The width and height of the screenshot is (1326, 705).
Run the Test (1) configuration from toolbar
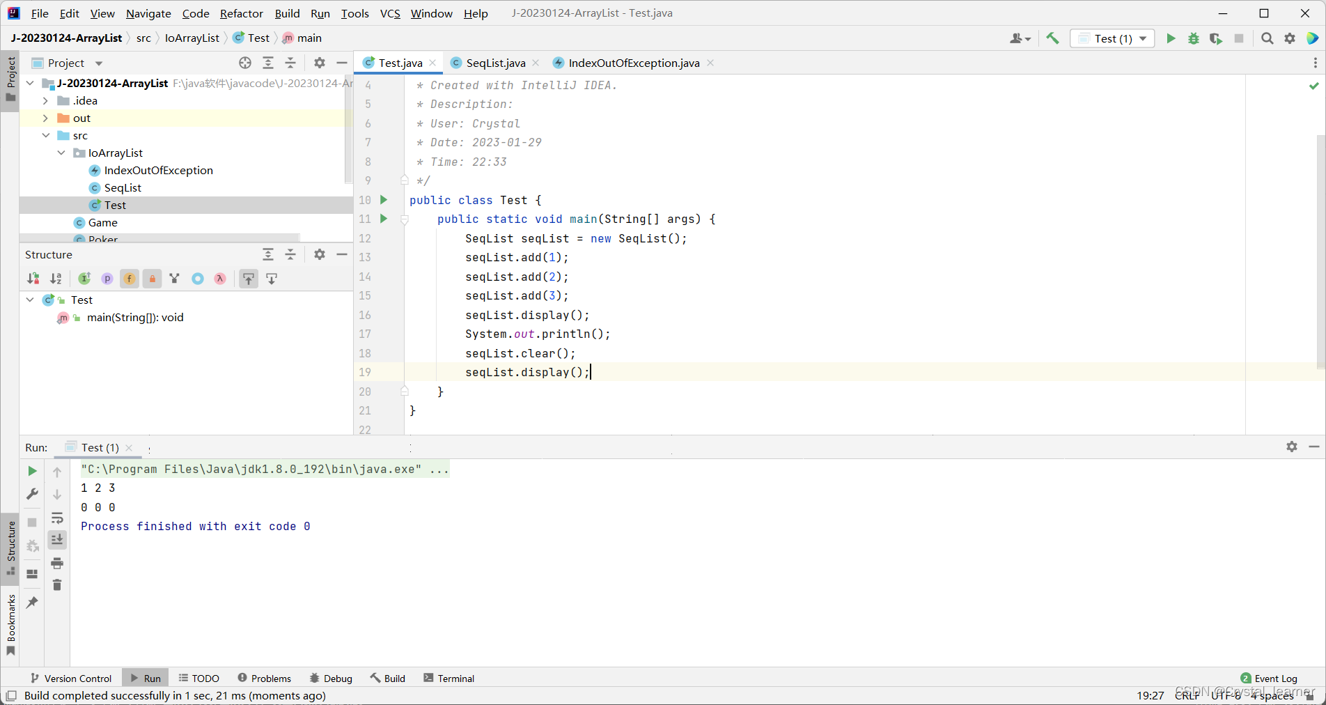(x=1171, y=38)
